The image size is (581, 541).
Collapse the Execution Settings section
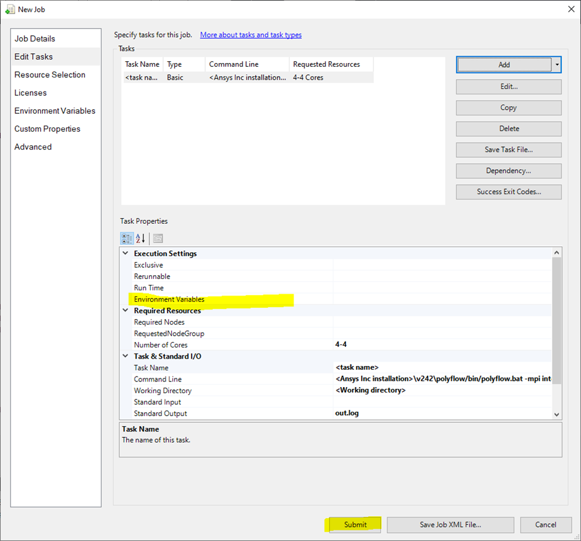coord(126,253)
